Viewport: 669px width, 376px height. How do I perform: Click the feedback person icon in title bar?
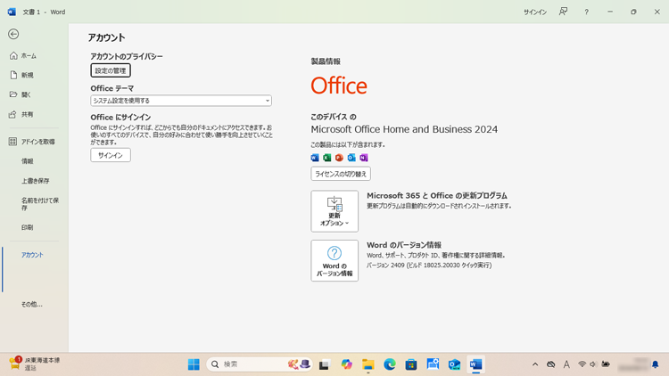(x=563, y=12)
